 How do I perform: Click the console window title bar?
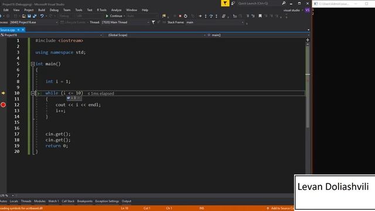pyautogui.click(x=344, y=4)
